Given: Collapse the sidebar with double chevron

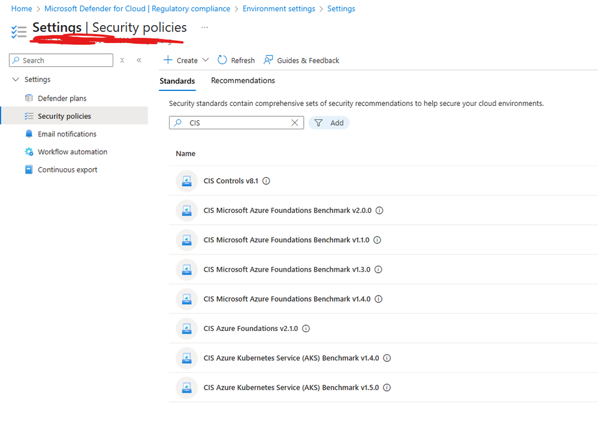Looking at the screenshot, I should [139, 60].
